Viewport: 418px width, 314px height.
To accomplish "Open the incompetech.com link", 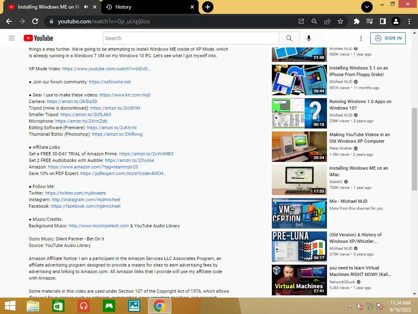I will [99, 226].
